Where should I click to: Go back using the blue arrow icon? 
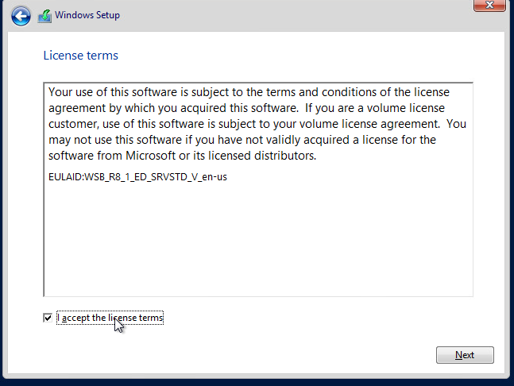[x=21, y=16]
